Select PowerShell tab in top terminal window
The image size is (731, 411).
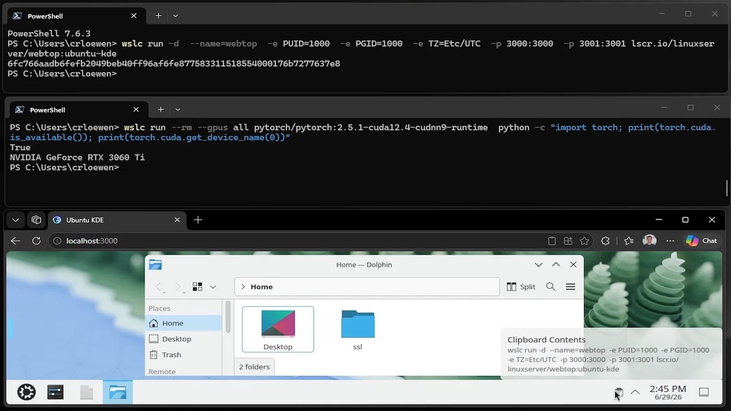77,16
